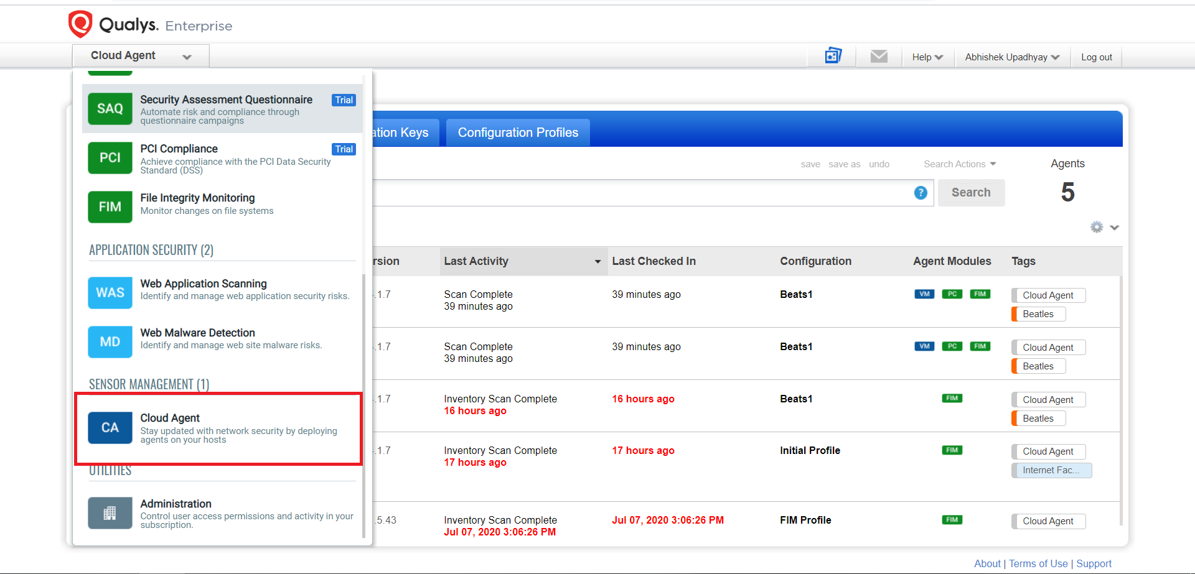Open the FIM File Integrity Monitoring icon
The image size is (1195, 574).
[x=110, y=207]
